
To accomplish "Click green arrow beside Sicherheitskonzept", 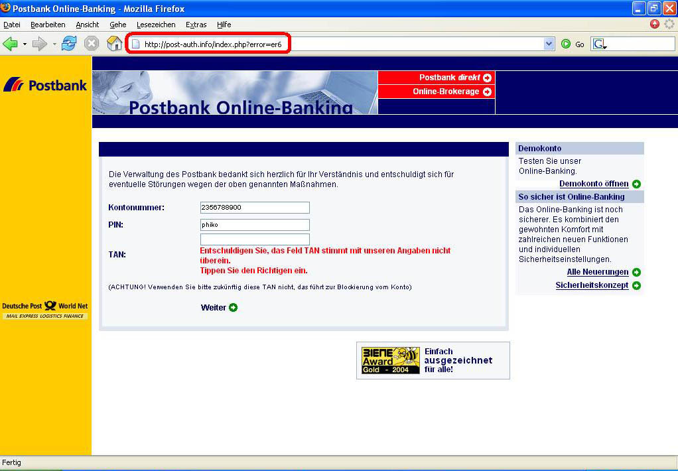I will (x=636, y=286).
